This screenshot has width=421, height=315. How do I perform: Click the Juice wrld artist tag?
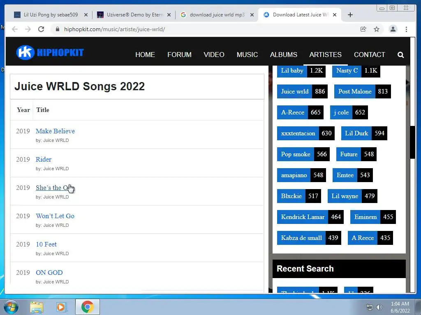point(302,91)
